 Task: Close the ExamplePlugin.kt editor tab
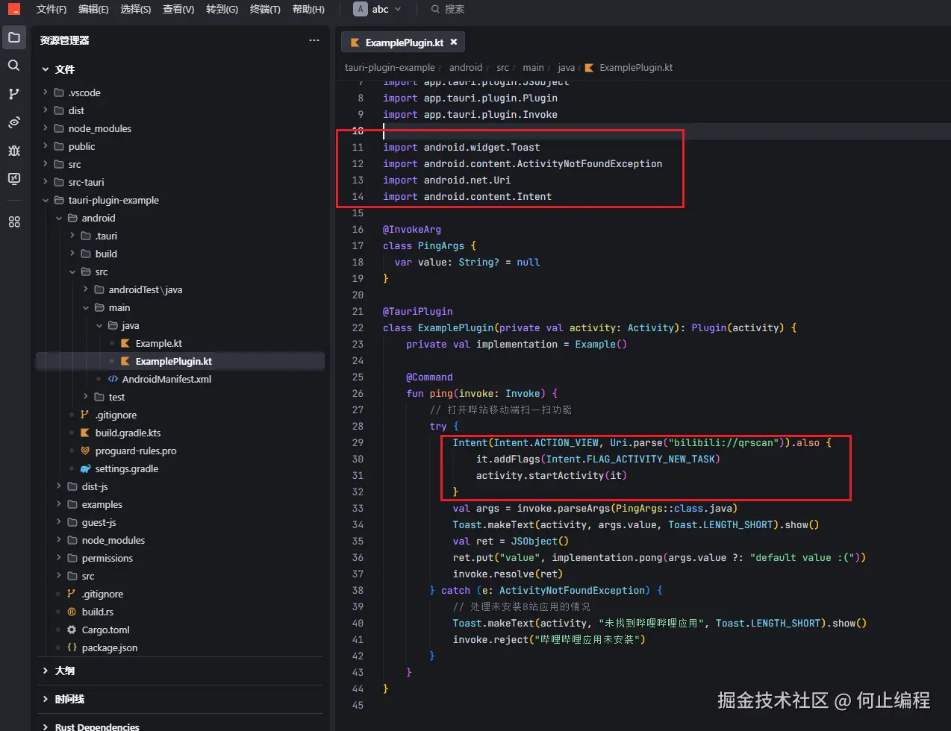453,43
